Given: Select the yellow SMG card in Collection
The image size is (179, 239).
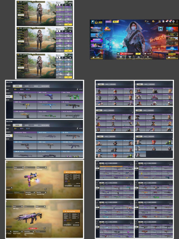Looking at the screenshot, I should 25,105.
